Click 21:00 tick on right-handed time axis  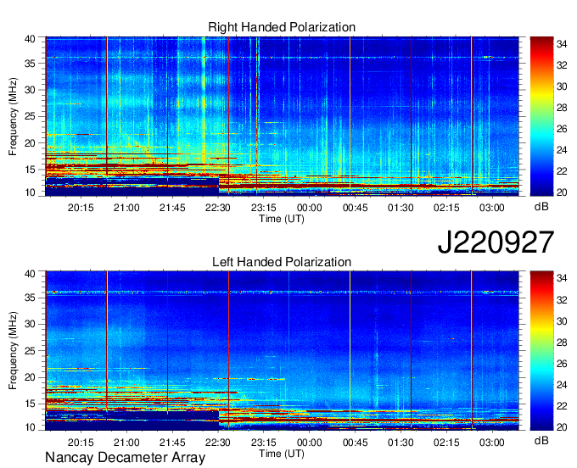click(126, 208)
